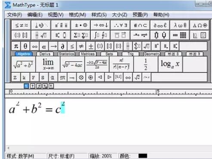Open products and set theory templates palette
This screenshot has height=159, width=212.
tap(160, 35)
